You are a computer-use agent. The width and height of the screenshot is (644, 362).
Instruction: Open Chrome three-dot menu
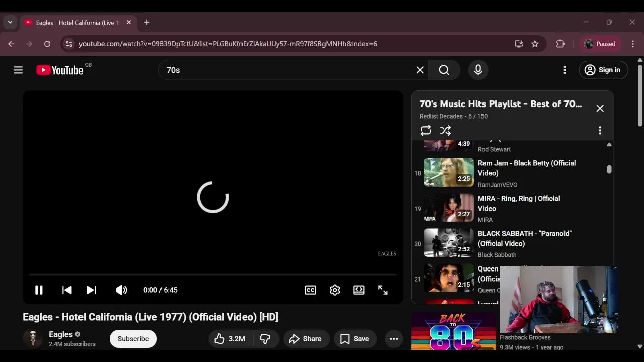(x=633, y=44)
